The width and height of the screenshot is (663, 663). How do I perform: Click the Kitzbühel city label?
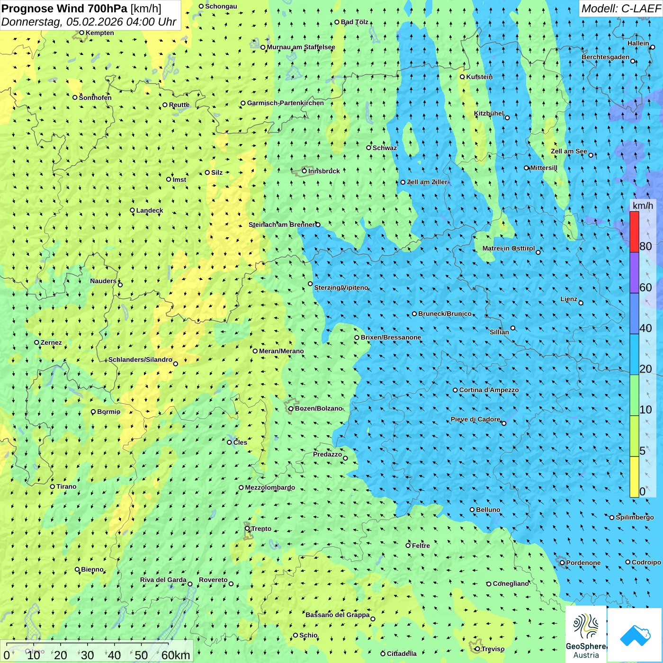489,113
